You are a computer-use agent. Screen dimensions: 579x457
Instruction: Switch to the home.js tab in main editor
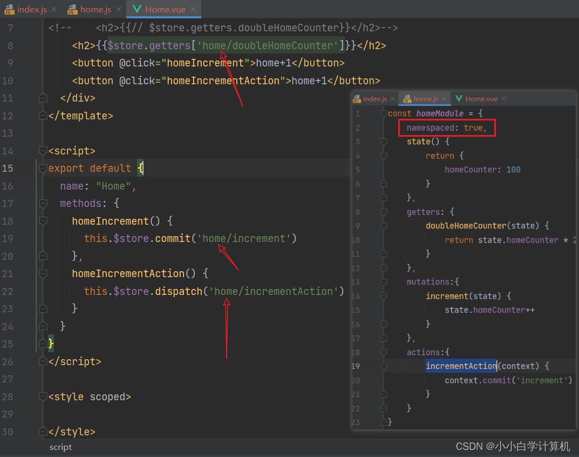(x=96, y=9)
